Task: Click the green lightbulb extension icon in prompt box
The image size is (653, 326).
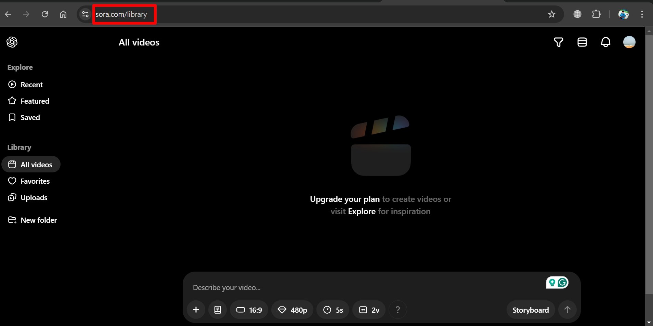Action: click(x=552, y=283)
